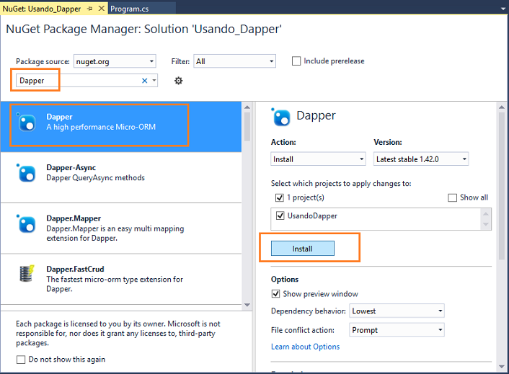The height and width of the screenshot is (374, 509).
Task: Click the Install button
Action: tap(303, 249)
